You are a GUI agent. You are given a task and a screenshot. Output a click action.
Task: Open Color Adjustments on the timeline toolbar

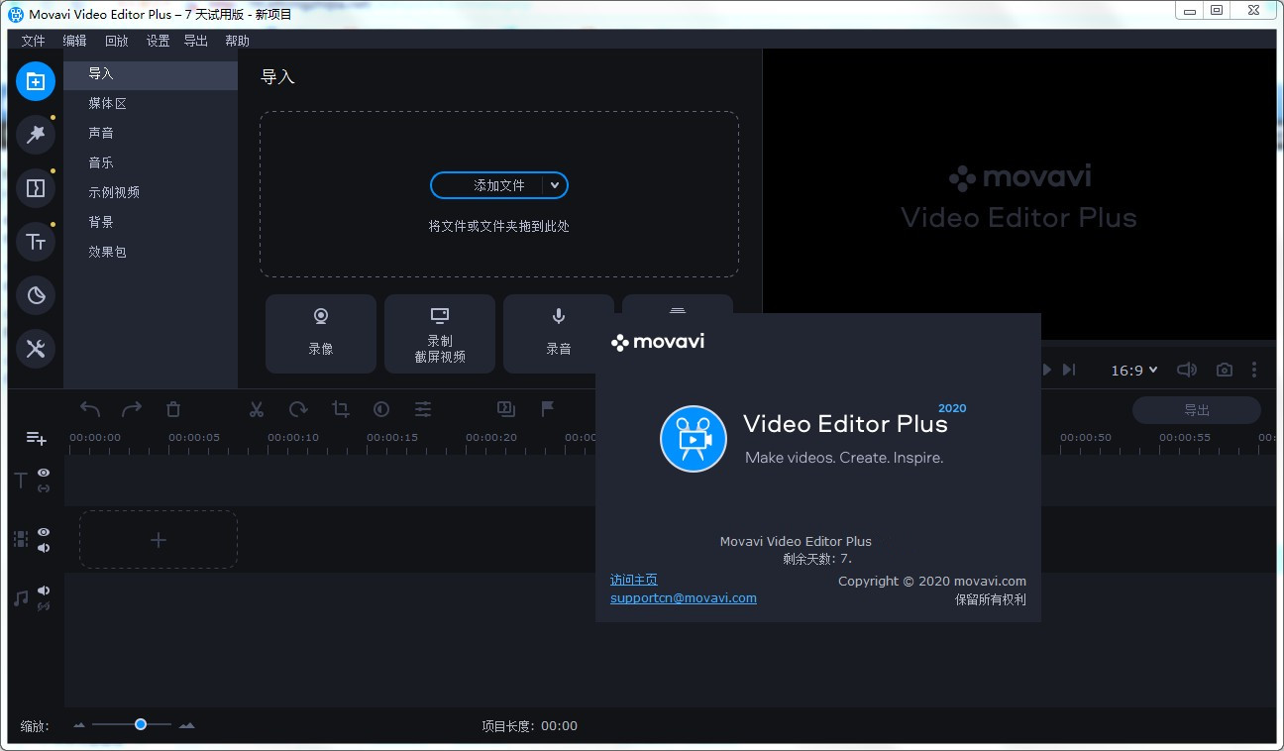click(381, 408)
